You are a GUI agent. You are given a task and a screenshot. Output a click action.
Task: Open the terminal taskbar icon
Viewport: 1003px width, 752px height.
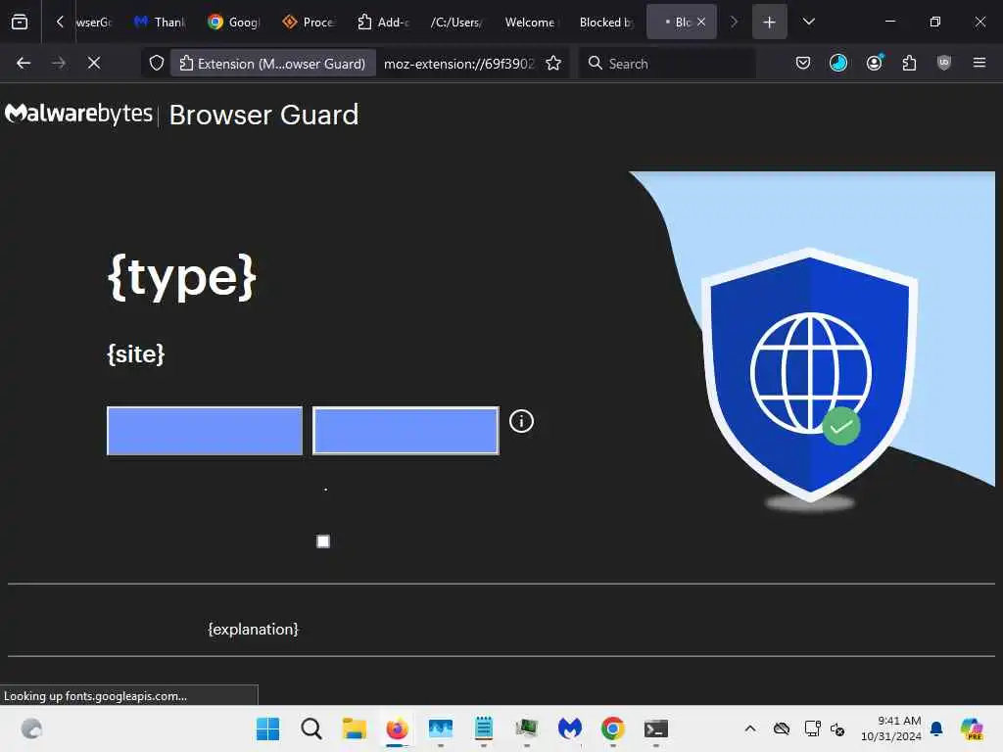pos(655,728)
